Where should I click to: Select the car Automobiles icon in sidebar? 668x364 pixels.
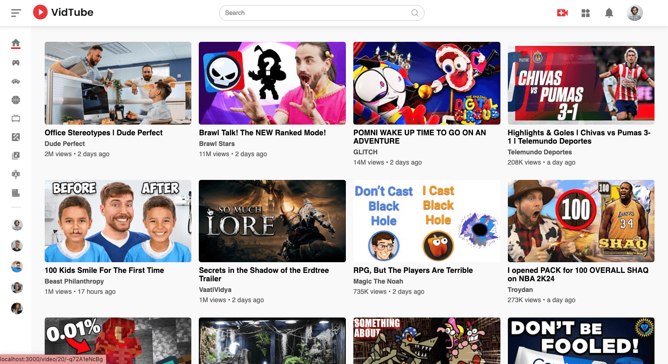(16, 81)
